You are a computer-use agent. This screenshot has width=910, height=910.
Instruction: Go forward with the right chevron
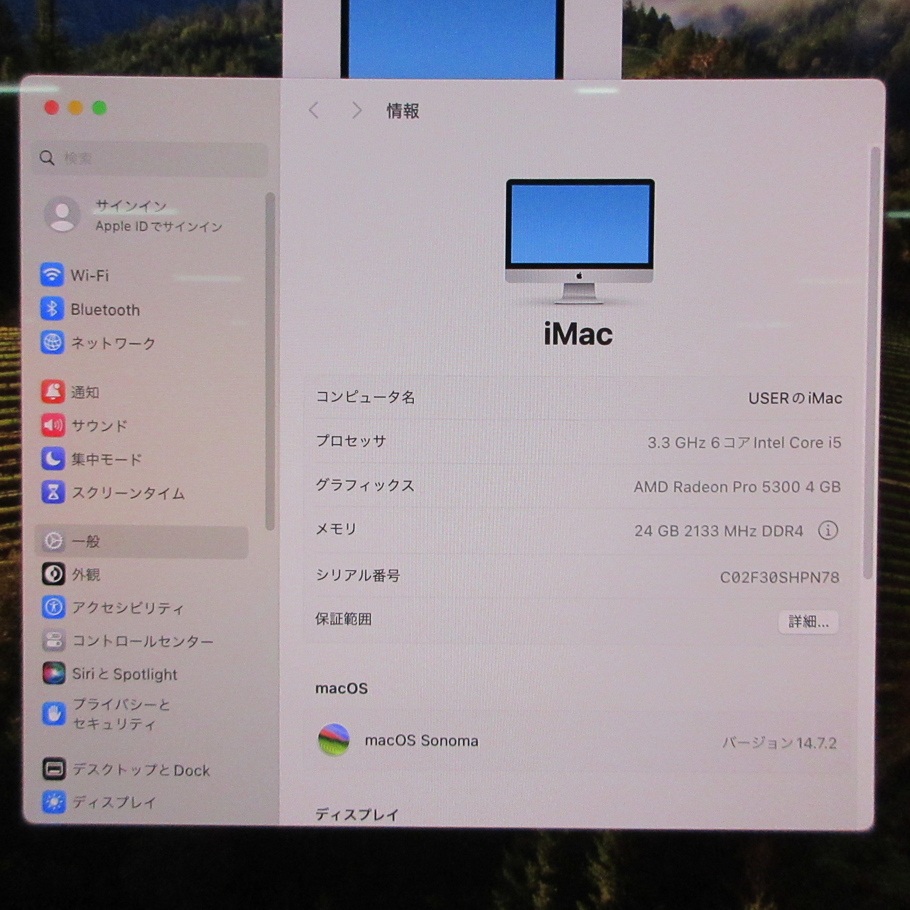pos(356,110)
